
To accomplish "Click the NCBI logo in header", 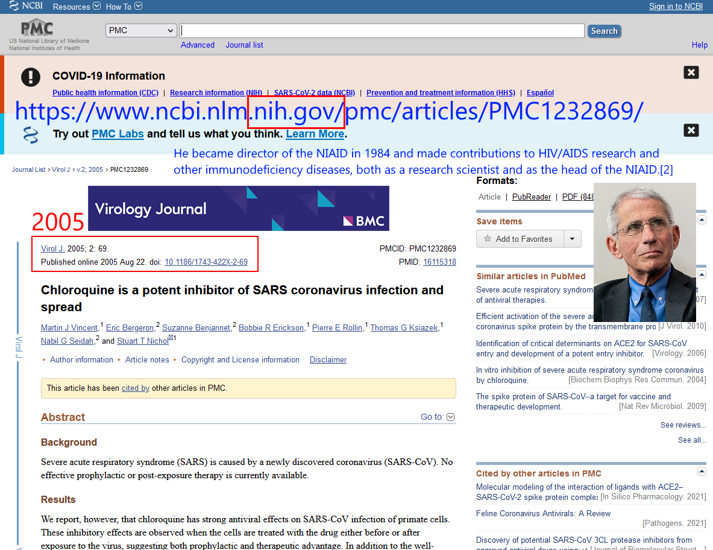I will point(26,5).
